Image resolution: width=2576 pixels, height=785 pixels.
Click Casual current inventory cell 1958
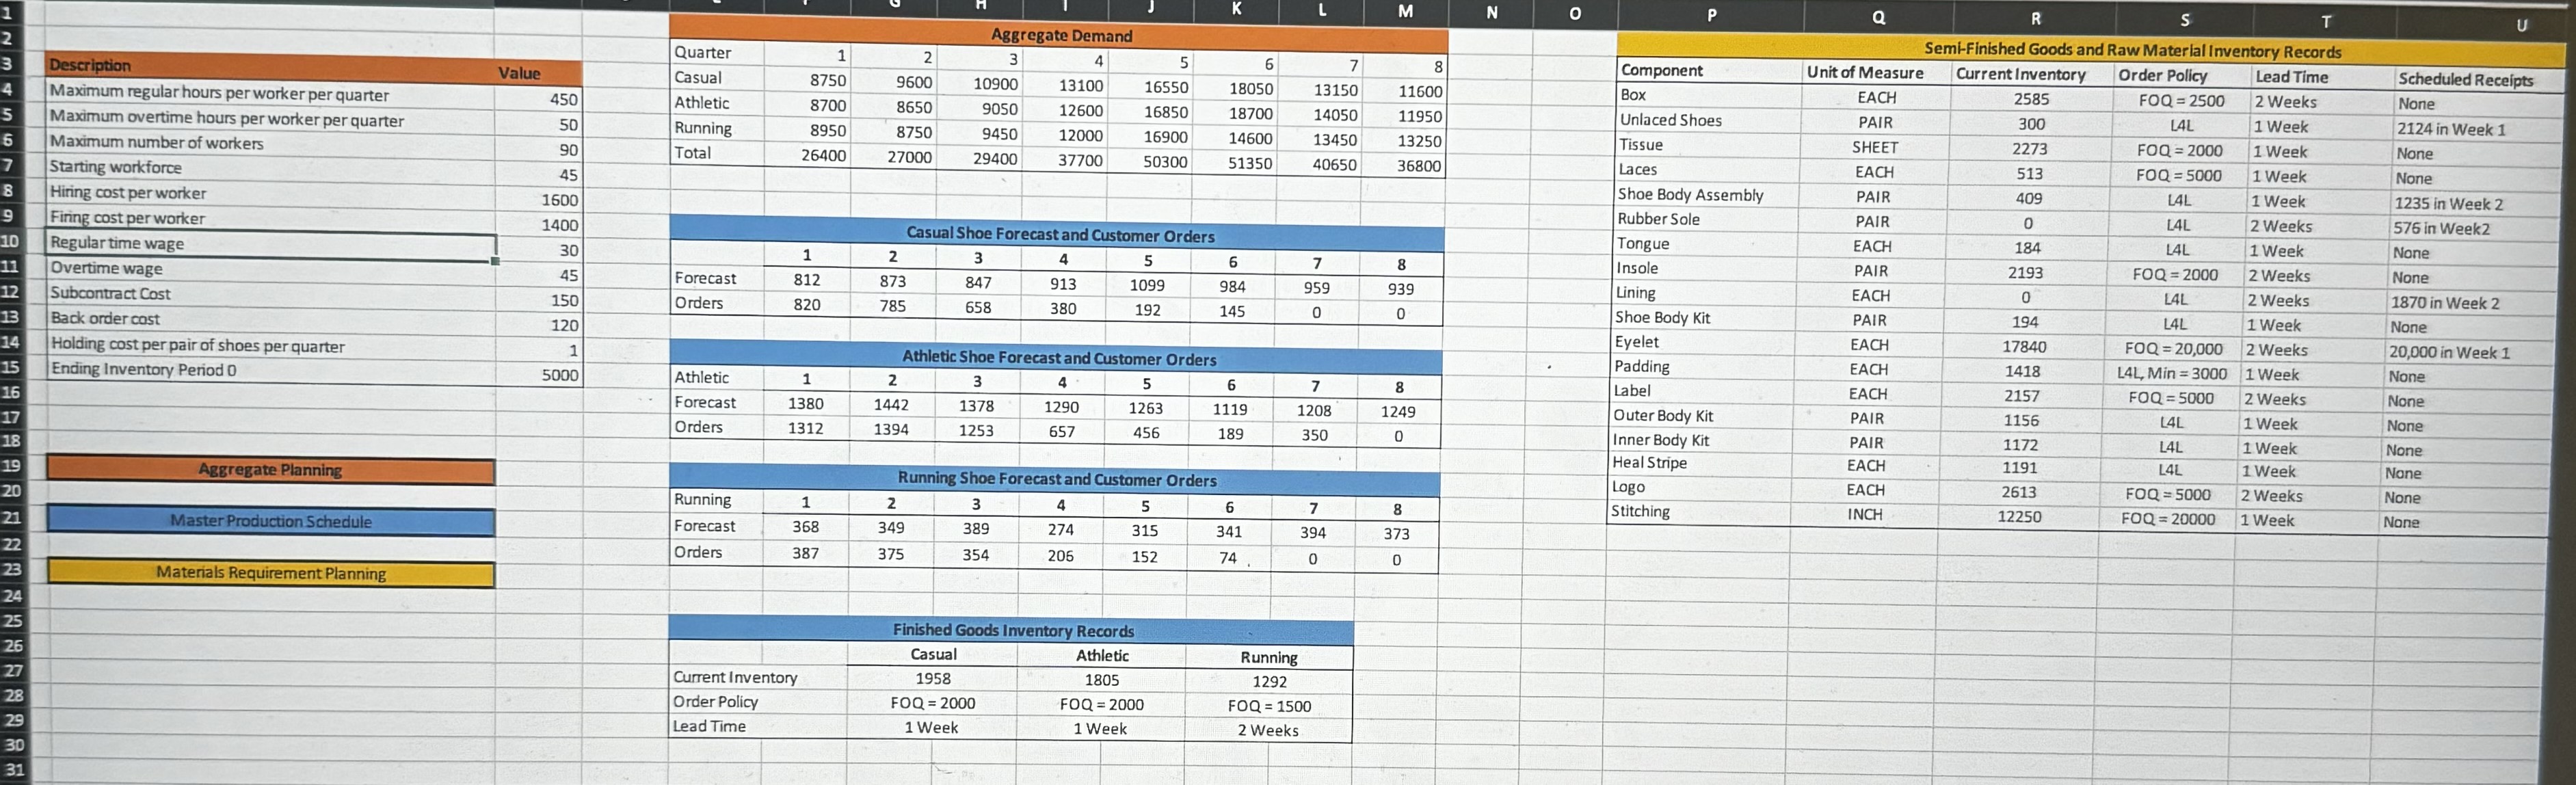[x=932, y=678]
